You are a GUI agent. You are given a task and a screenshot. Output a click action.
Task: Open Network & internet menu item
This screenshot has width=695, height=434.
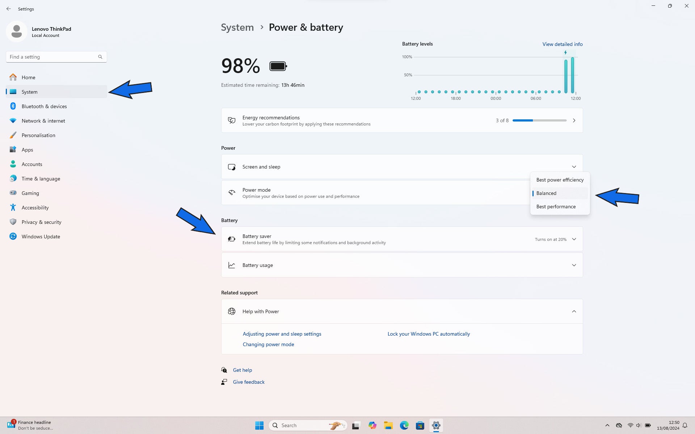(43, 121)
